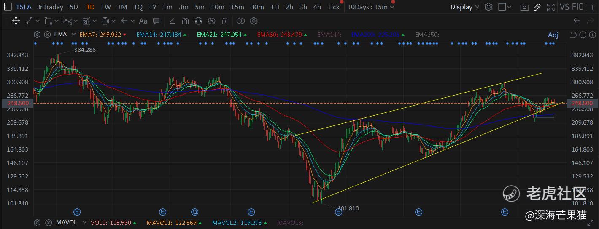Open EMA indicator settings gear
Image resolution: width=599 pixels, height=229 pixels.
(x=37, y=35)
